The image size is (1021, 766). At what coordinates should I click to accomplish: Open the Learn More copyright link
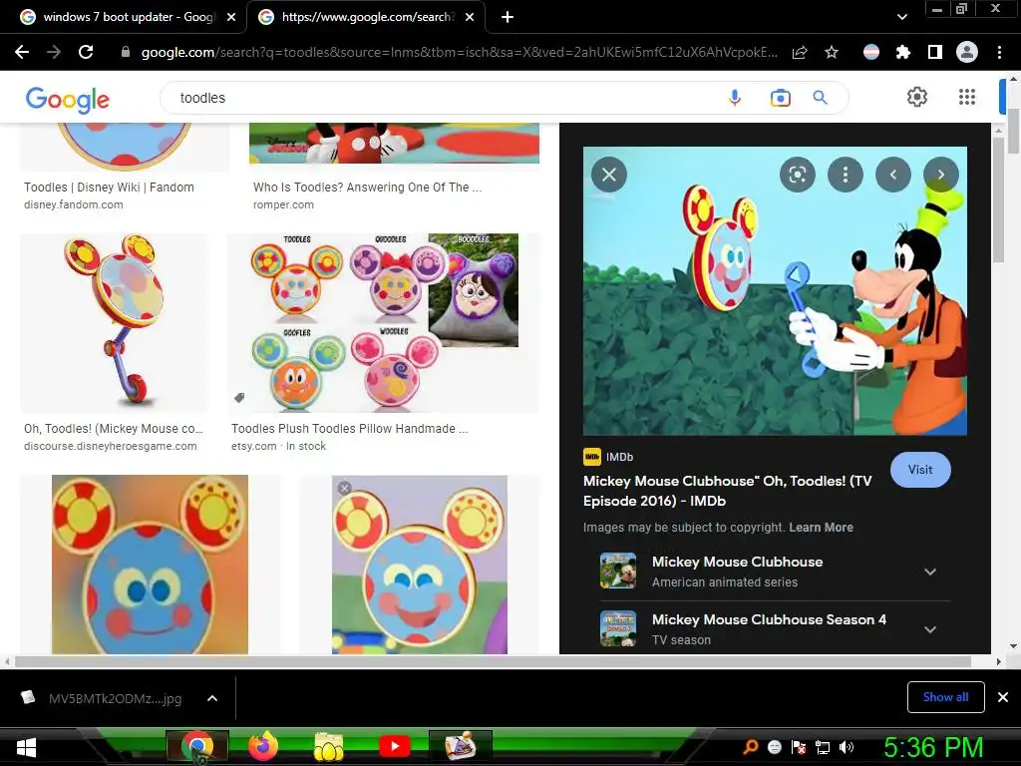tap(821, 528)
